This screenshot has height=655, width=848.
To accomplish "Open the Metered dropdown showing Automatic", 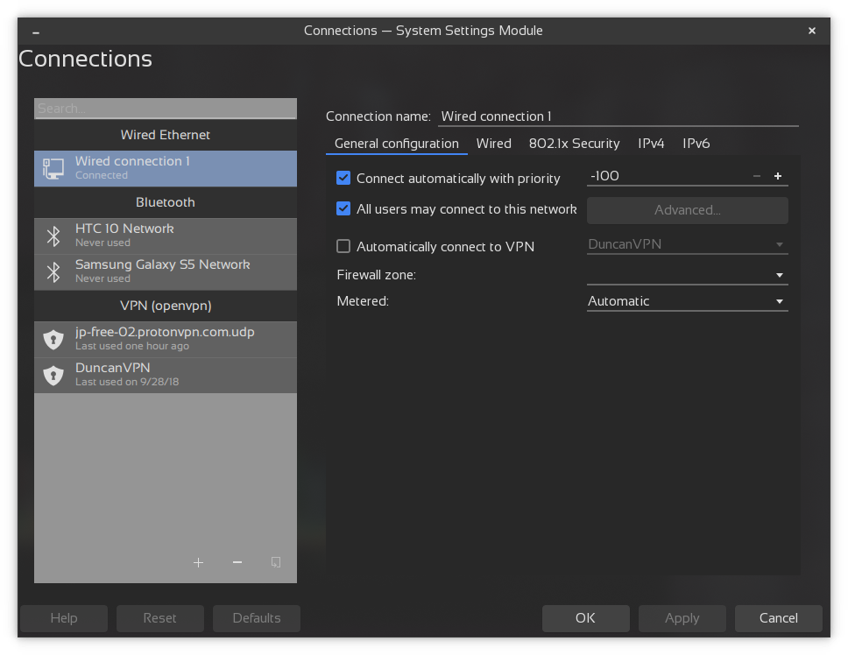I will (x=778, y=300).
